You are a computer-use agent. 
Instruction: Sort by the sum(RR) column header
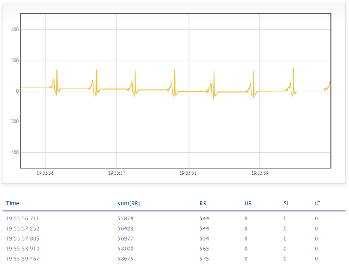tap(129, 203)
